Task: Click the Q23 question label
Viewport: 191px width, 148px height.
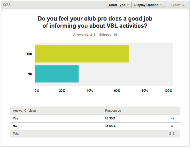Action: pos(7,5)
